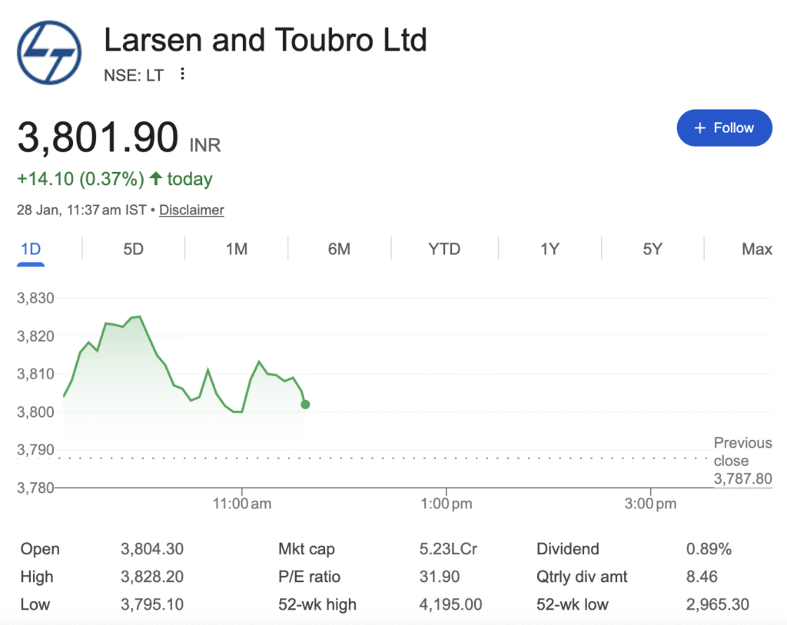Click the green up arrow price indicator
Image resolution: width=787 pixels, height=625 pixels.
tap(156, 179)
